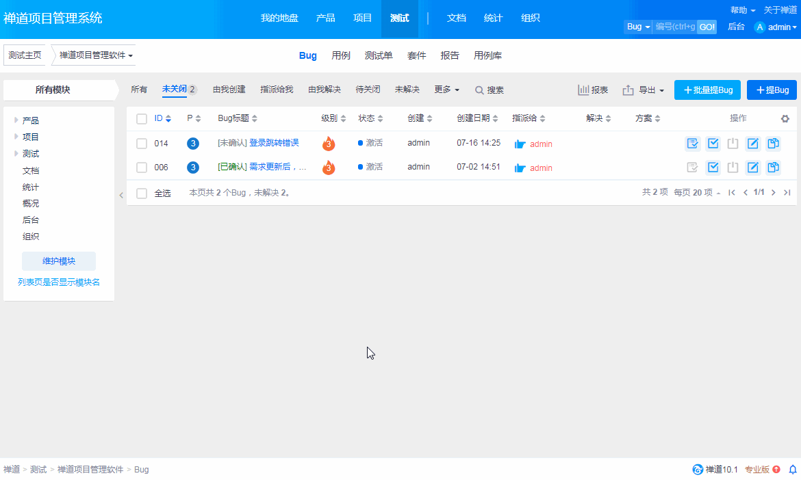Open the 文档 top menu

pyautogui.click(x=457, y=18)
